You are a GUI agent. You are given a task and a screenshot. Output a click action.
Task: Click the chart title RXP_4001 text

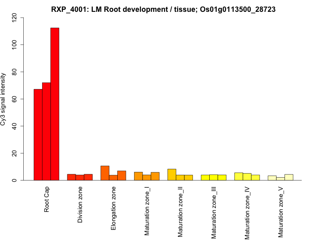point(163,9)
